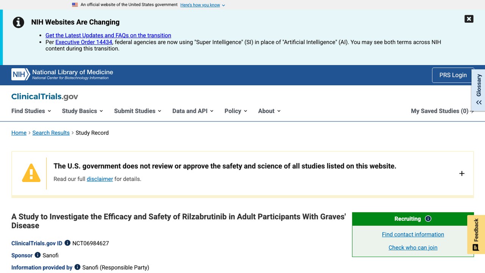Click the PRS Login button
The height and width of the screenshot is (273, 485).
pyautogui.click(x=453, y=75)
